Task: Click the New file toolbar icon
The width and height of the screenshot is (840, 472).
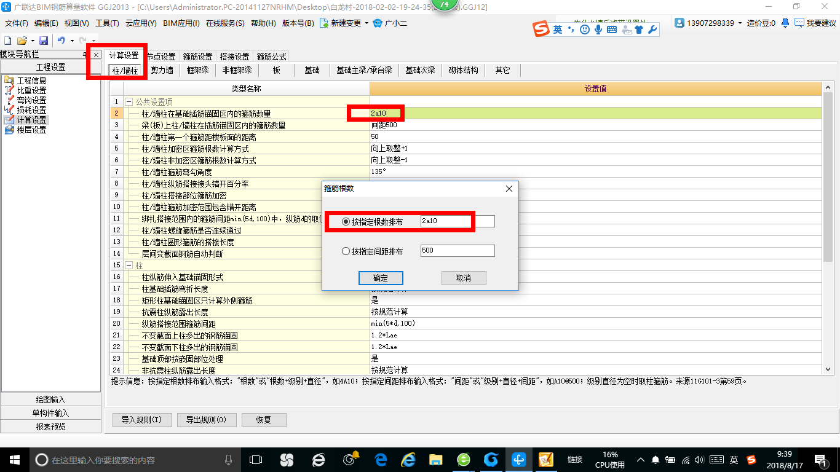Action: [7, 40]
